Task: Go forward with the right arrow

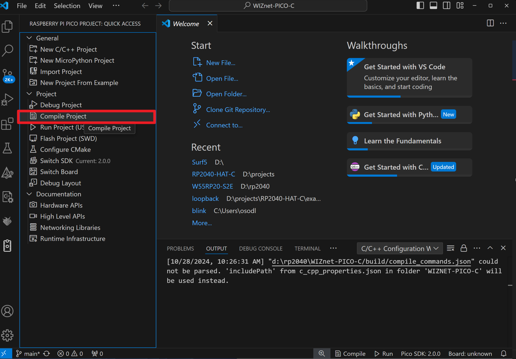Action: 158,5
